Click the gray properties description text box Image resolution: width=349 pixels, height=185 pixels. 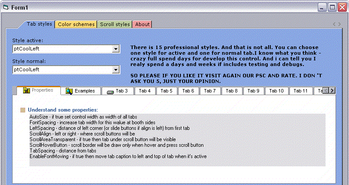[177, 140]
